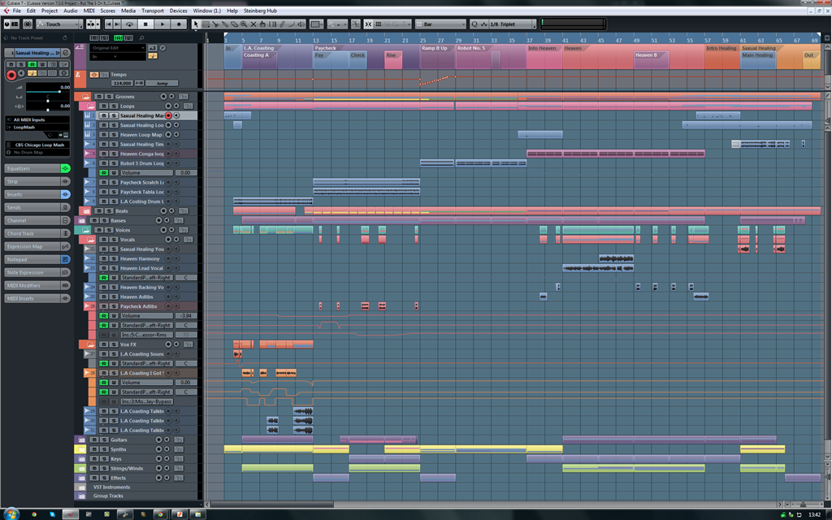Image resolution: width=832 pixels, height=520 pixels.
Task: Select the Draw pencil tool
Action: (x=282, y=24)
